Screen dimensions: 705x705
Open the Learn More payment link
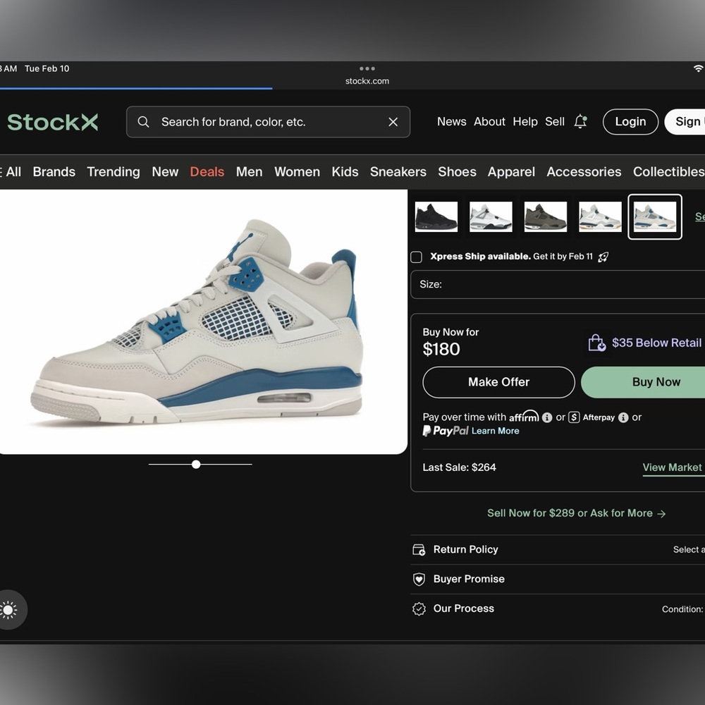click(495, 431)
